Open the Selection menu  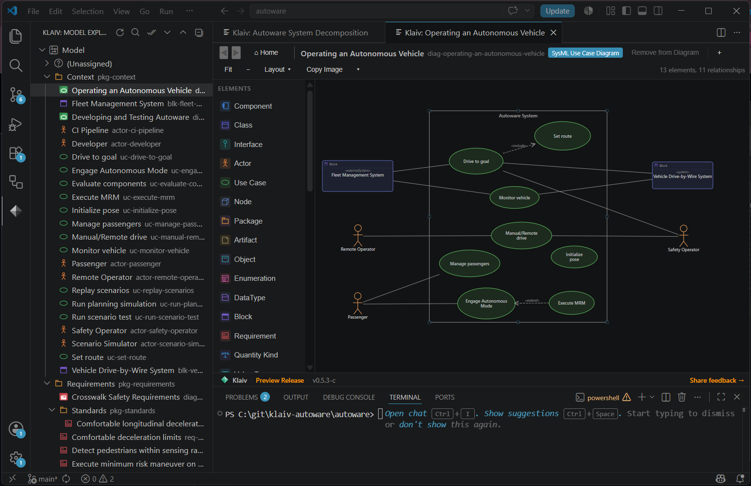(87, 11)
